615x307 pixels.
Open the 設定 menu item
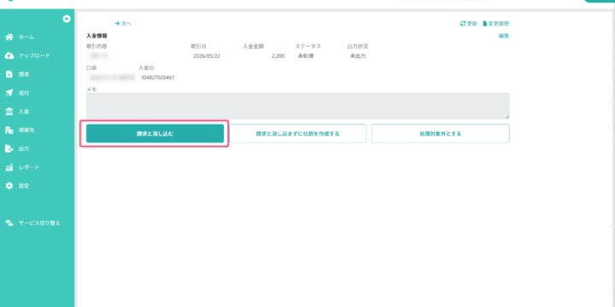coord(24,186)
